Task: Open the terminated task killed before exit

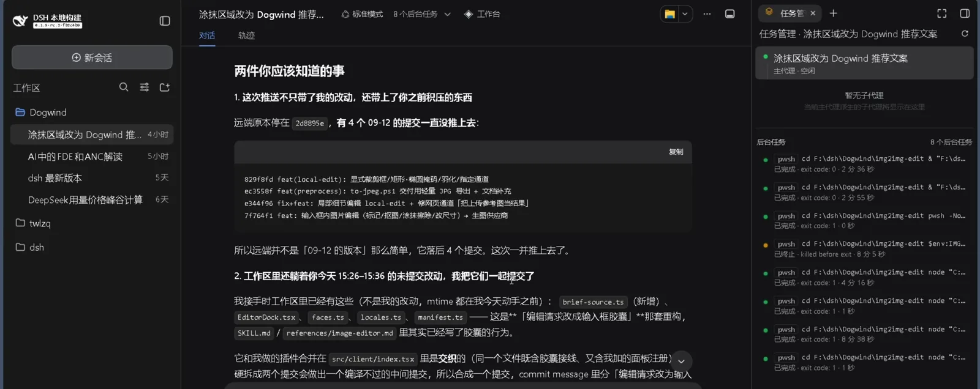Action: [x=864, y=249]
